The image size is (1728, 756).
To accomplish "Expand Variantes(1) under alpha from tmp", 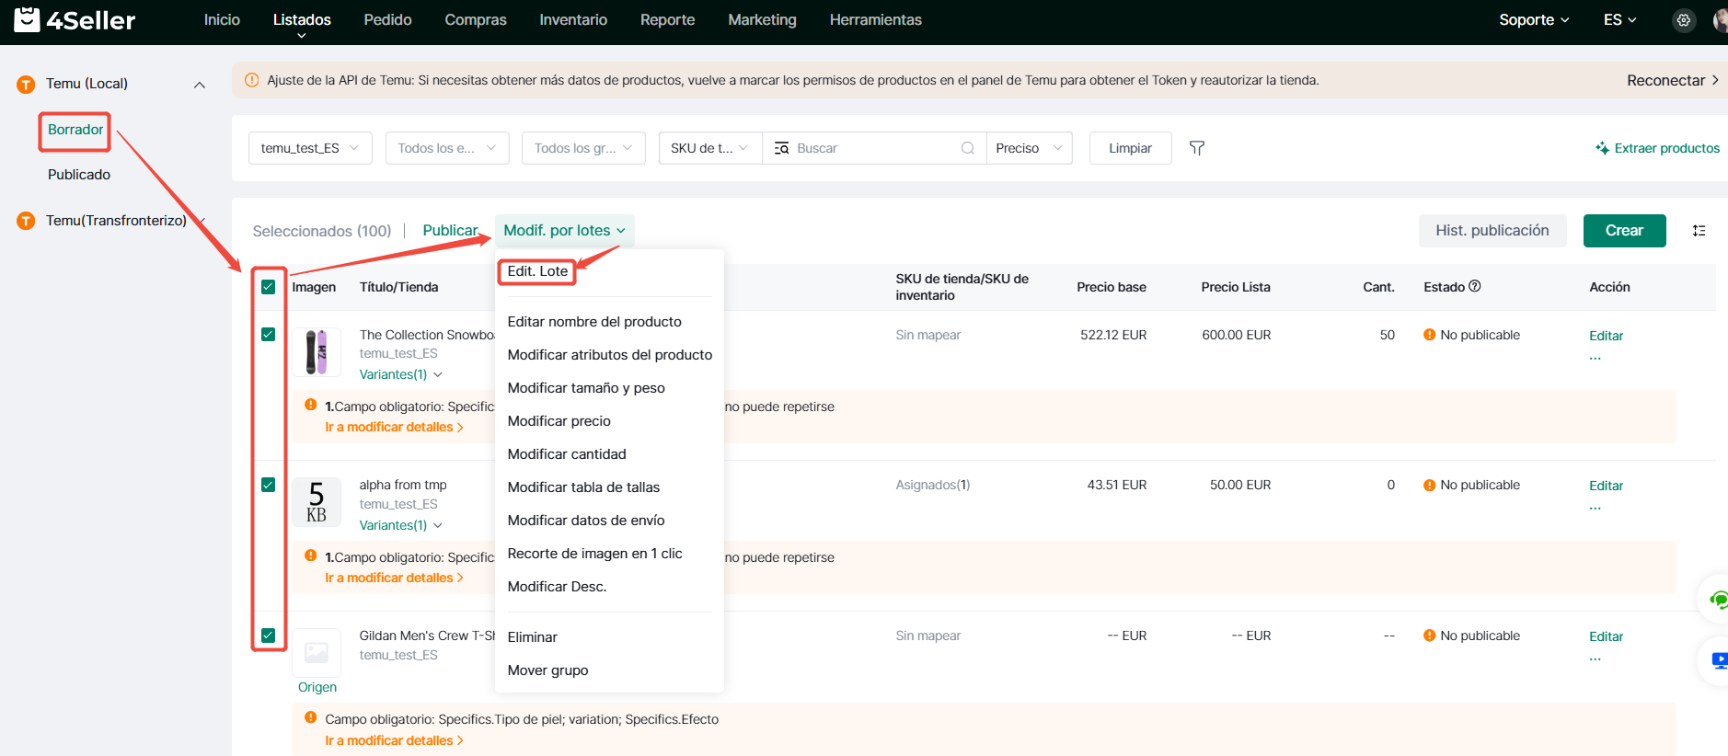I will pos(401,525).
